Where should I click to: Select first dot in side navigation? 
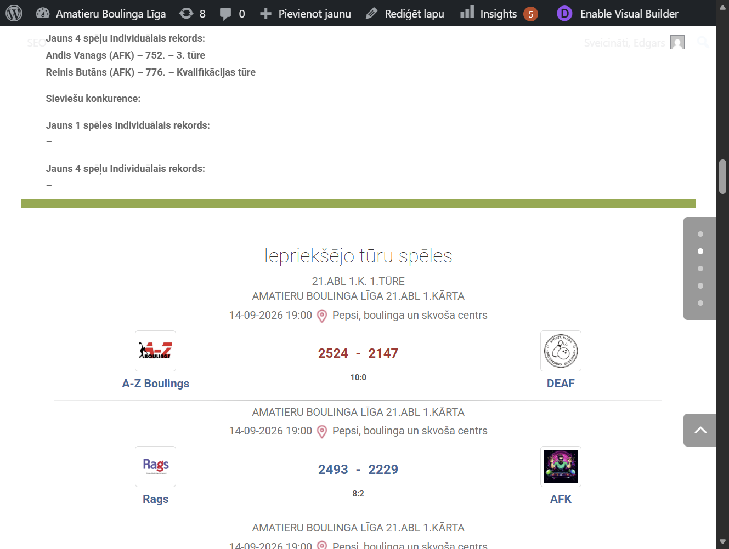pos(700,234)
